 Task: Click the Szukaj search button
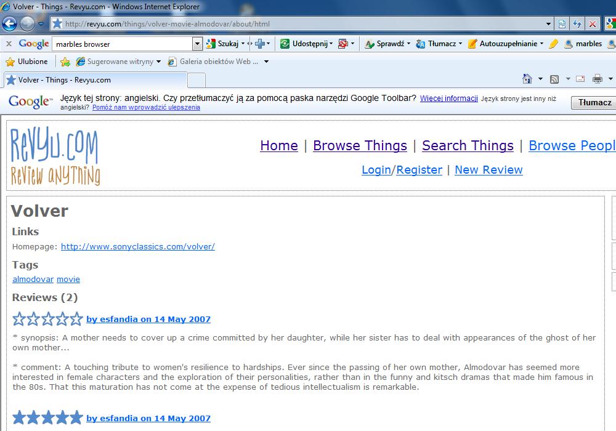tap(222, 44)
